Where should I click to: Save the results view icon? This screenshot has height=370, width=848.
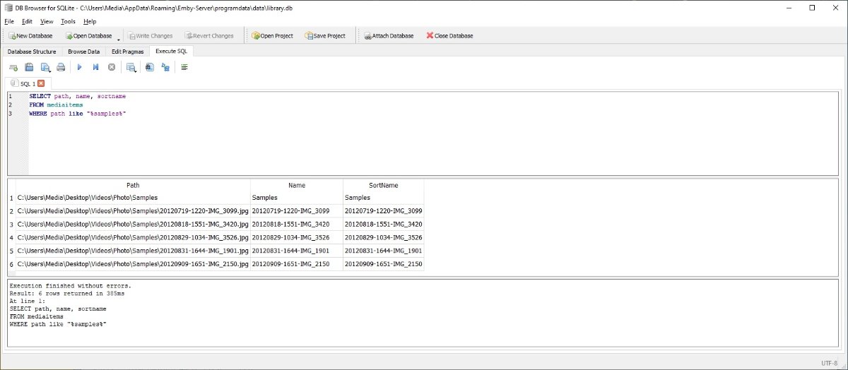coord(131,67)
